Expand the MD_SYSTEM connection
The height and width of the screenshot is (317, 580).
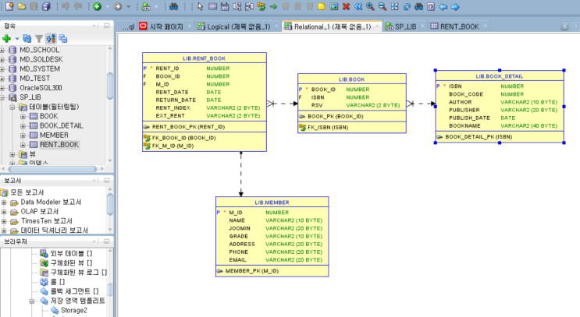tap(2, 69)
